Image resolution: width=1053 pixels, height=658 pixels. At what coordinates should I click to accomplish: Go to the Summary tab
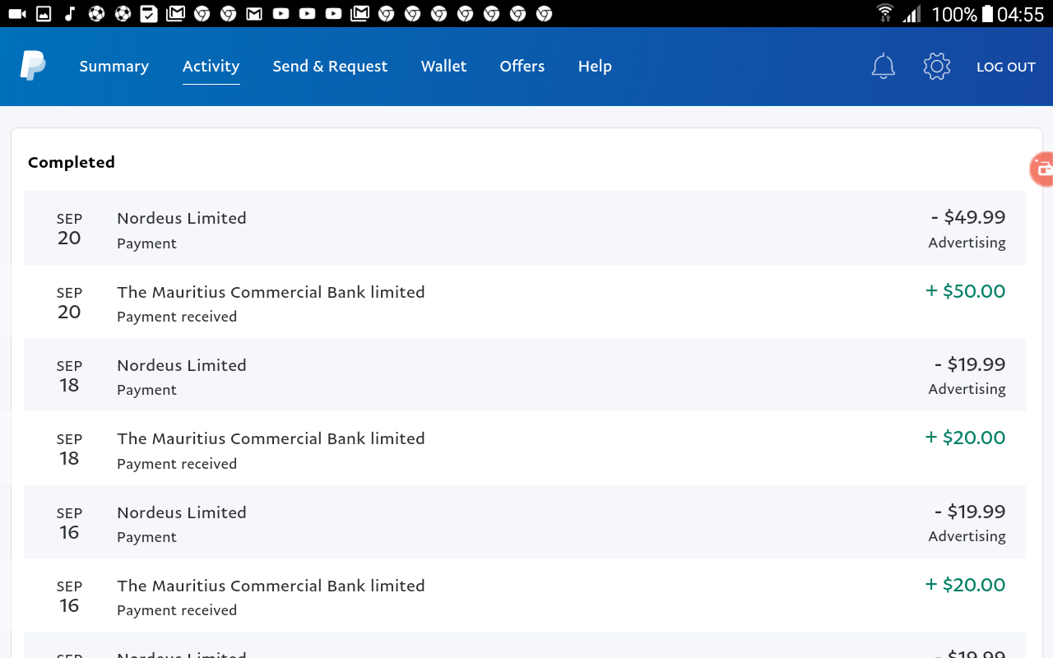click(x=114, y=67)
